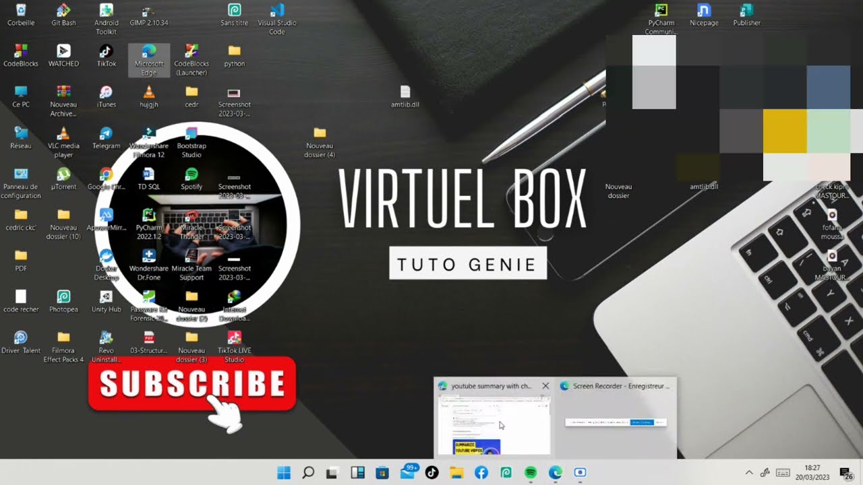The height and width of the screenshot is (485, 863).
Task: Open the PDF folder on the desktop
Action: pyautogui.click(x=21, y=261)
